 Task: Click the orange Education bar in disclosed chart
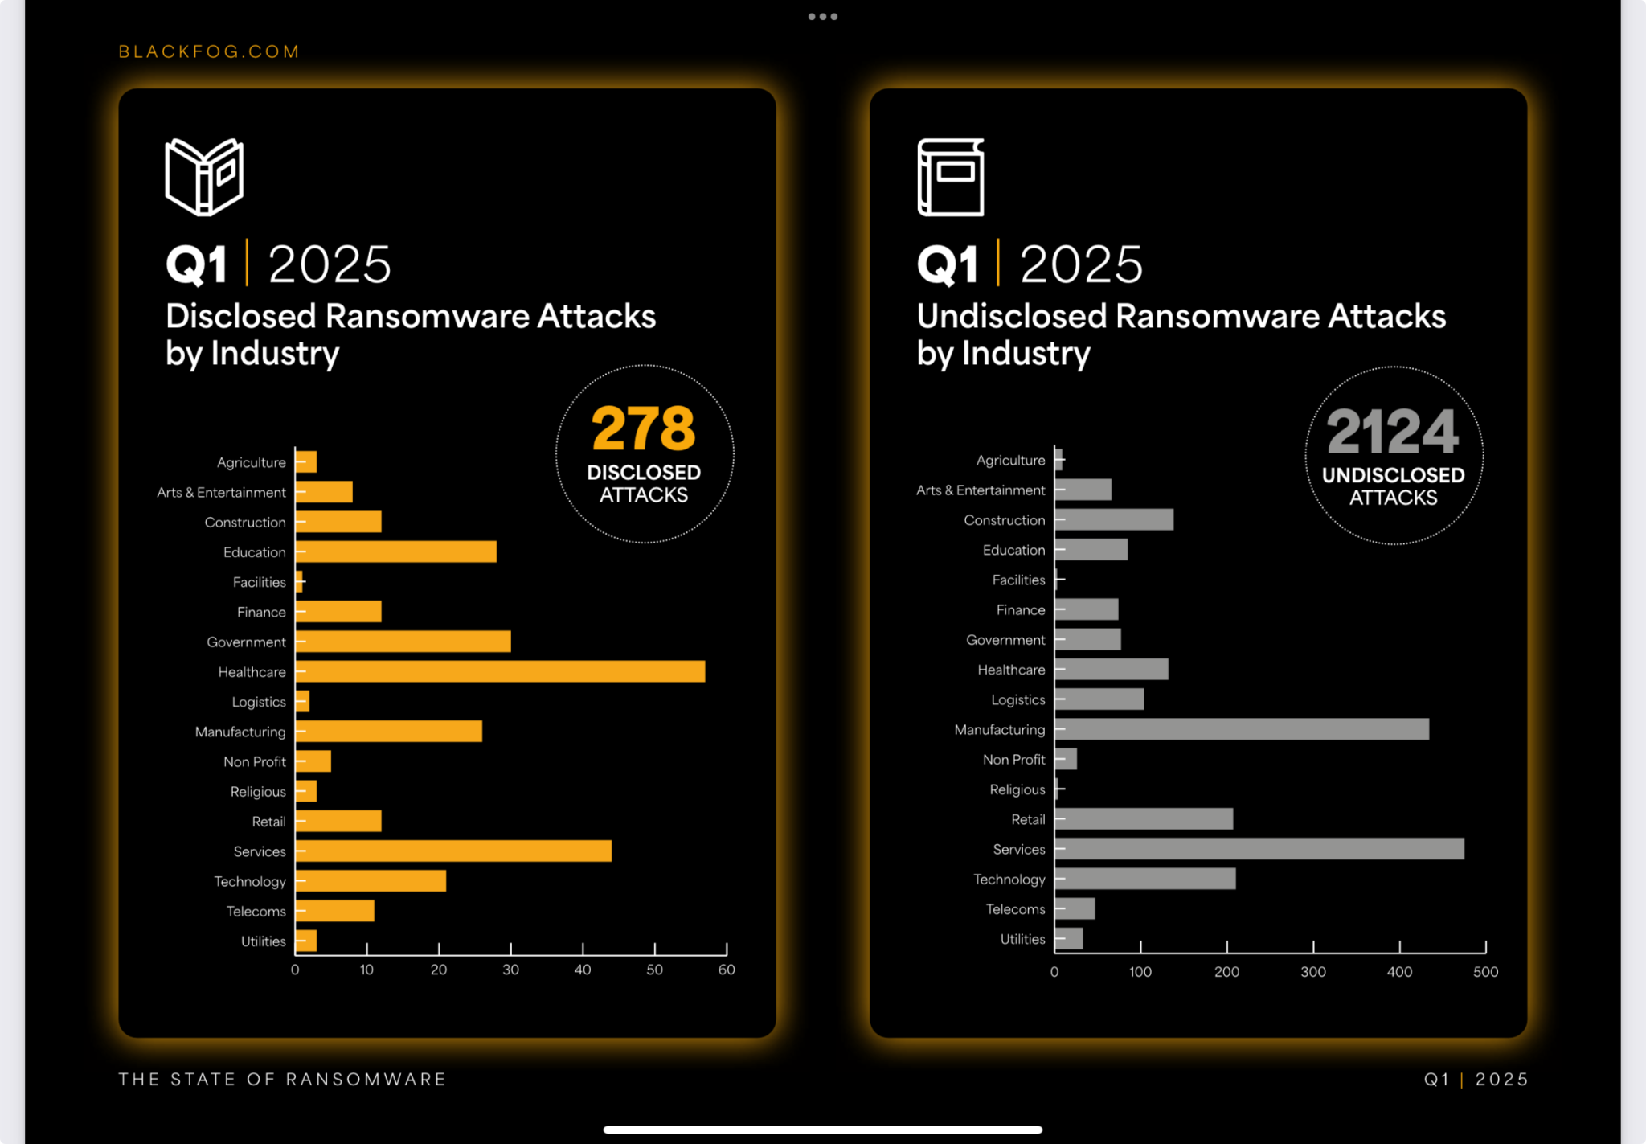click(395, 551)
